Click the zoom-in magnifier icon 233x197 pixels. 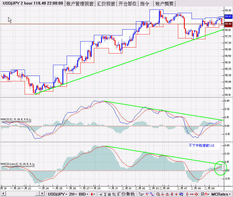[x=158, y=194]
